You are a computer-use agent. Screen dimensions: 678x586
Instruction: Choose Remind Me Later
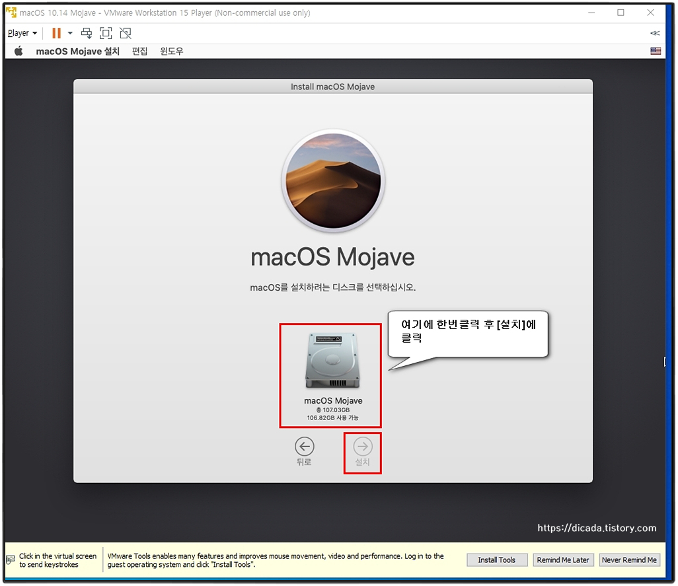pyautogui.click(x=563, y=560)
